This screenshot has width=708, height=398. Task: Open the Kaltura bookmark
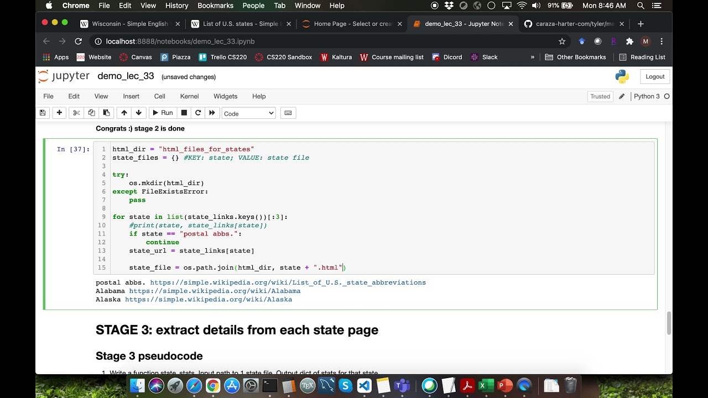click(x=336, y=57)
